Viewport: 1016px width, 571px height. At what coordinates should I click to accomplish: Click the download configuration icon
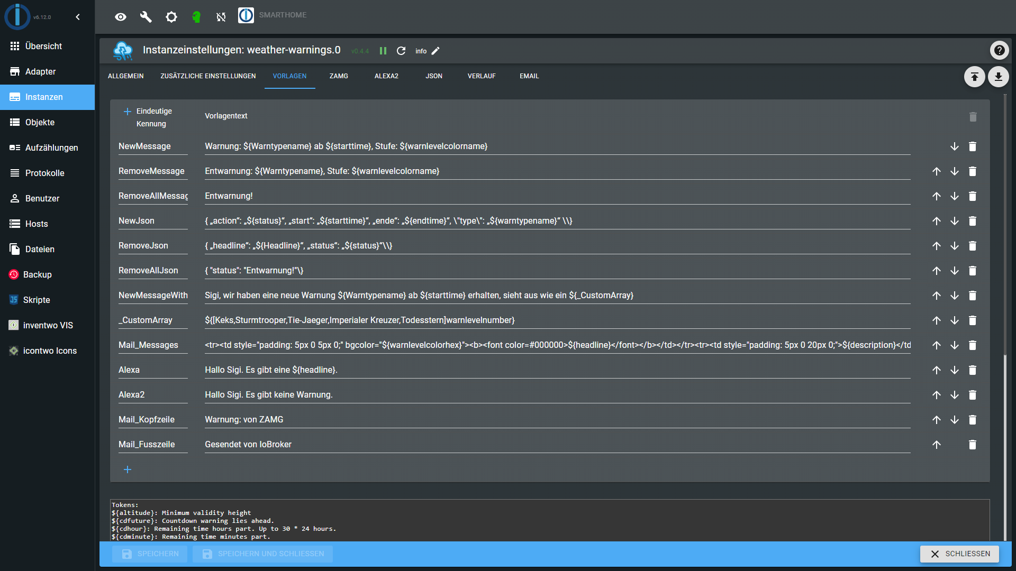pos(998,77)
